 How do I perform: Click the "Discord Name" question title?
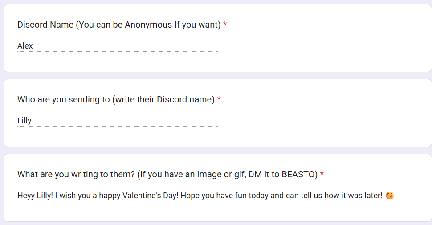pos(45,25)
